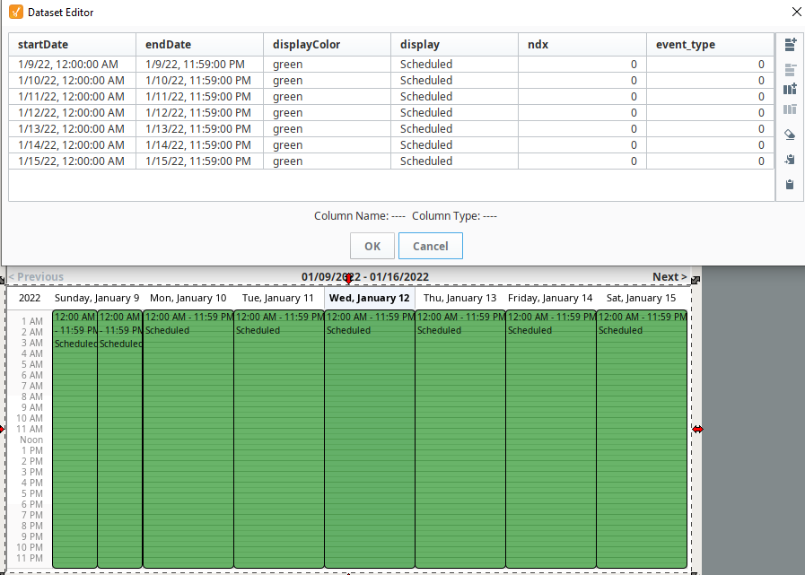Select endDate cell 1/10/22, 11:59:00 PM
Viewport: 805px width, 575px height.
(x=200, y=81)
